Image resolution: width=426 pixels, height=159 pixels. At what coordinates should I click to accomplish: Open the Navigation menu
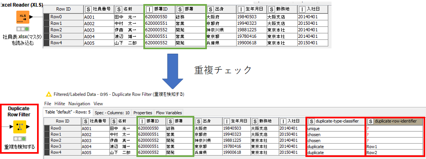coord(79,104)
